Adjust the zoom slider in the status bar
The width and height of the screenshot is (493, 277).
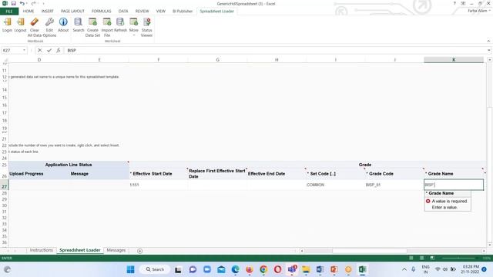point(458,258)
